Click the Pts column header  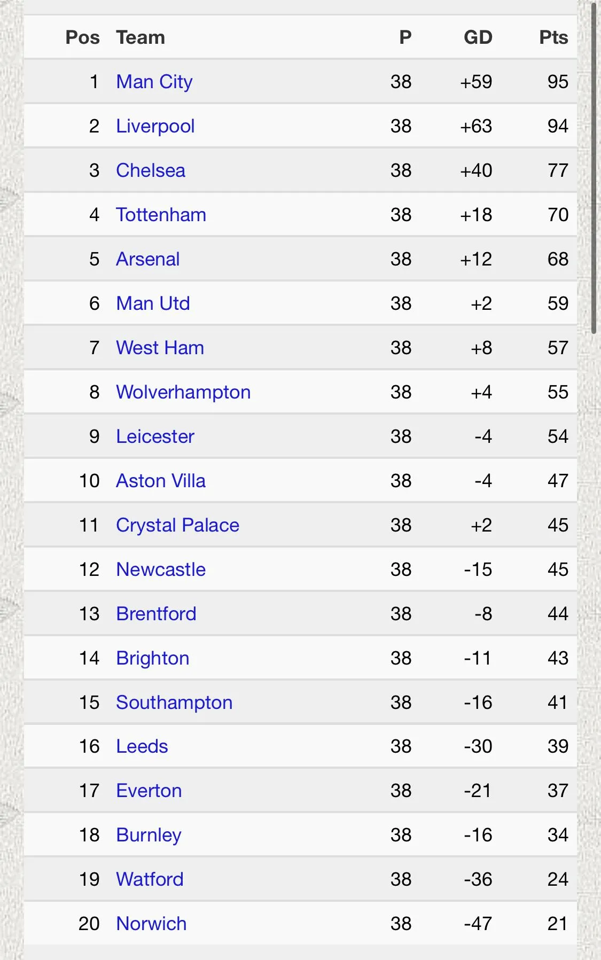[553, 37]
